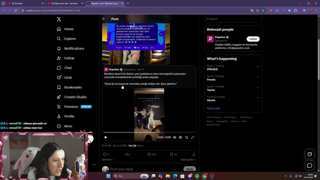
Task: Open the video settings gear
Action: [x=180, y=137]
